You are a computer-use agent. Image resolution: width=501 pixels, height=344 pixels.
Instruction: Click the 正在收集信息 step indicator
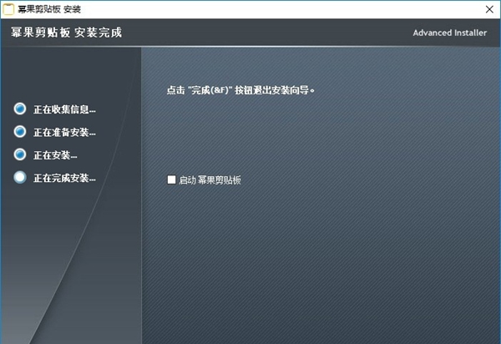(x=20, y=109)
